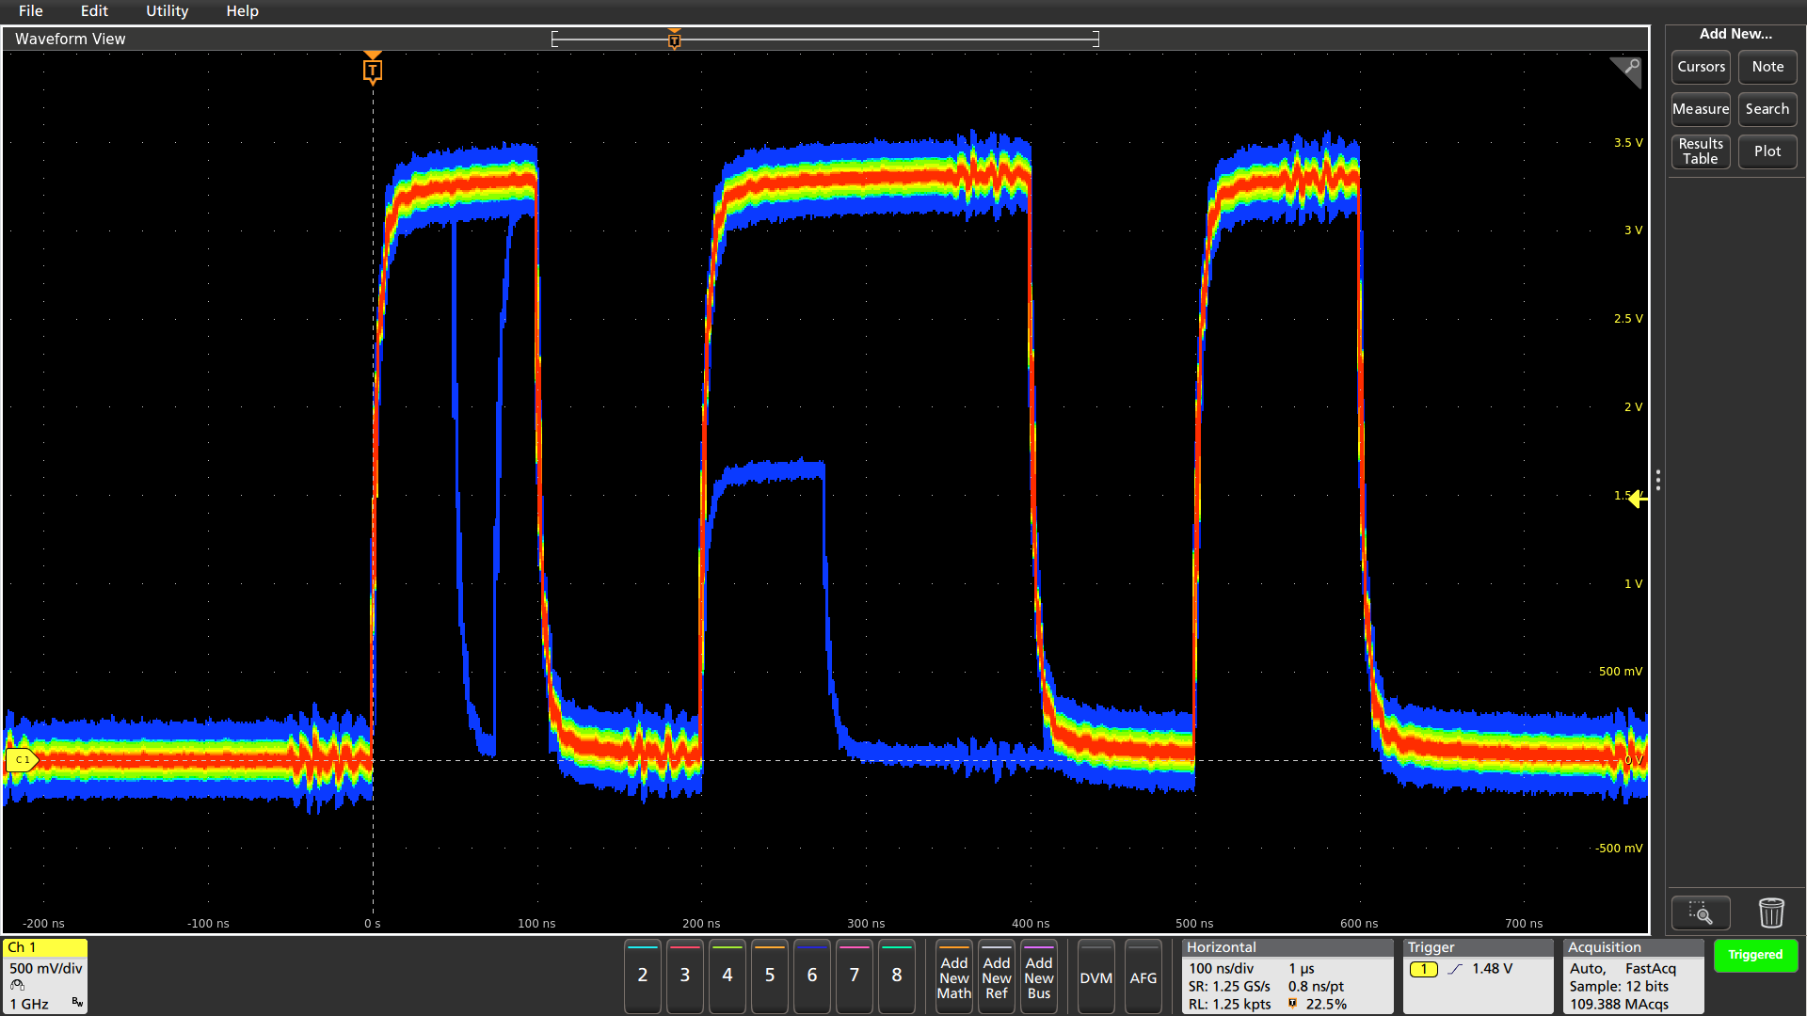Open the Utility menu

(167, 11)
